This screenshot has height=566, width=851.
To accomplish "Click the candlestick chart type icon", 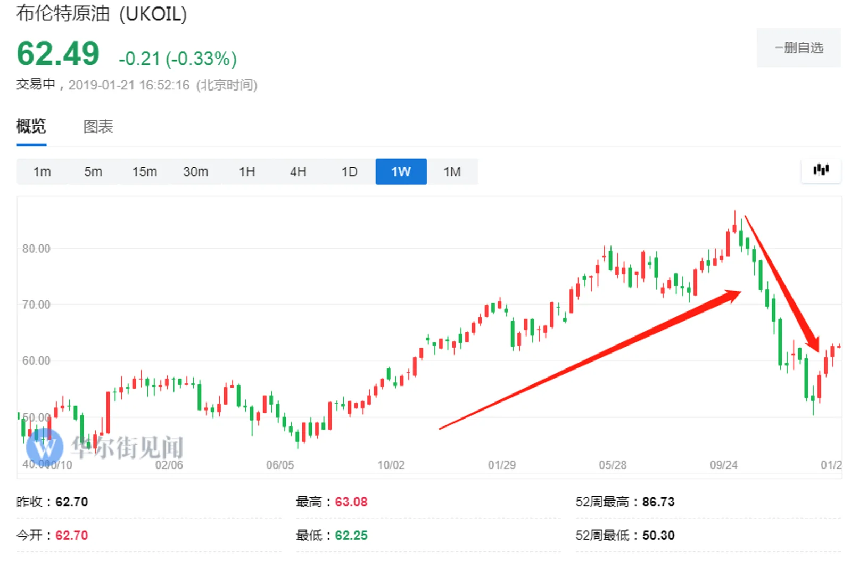I will coord(821,170).
